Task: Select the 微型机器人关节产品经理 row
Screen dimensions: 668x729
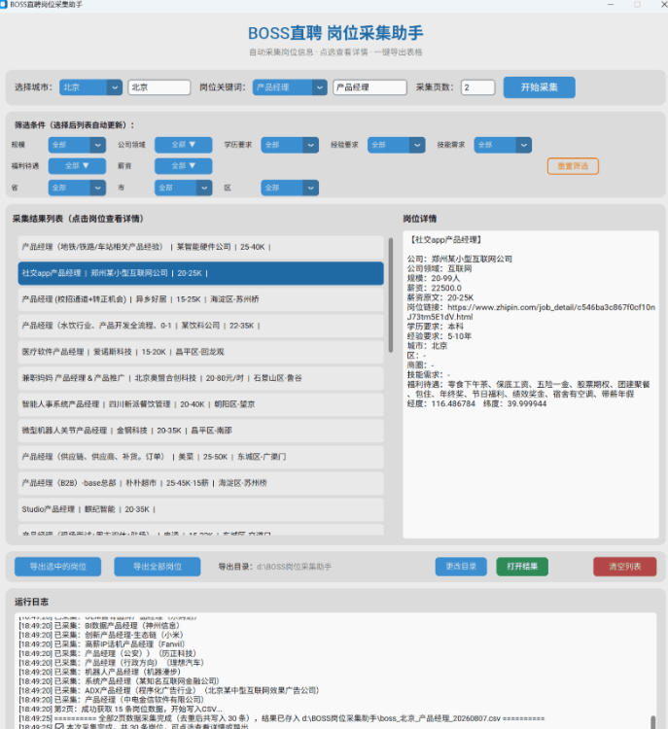Action: pos(200,431)
